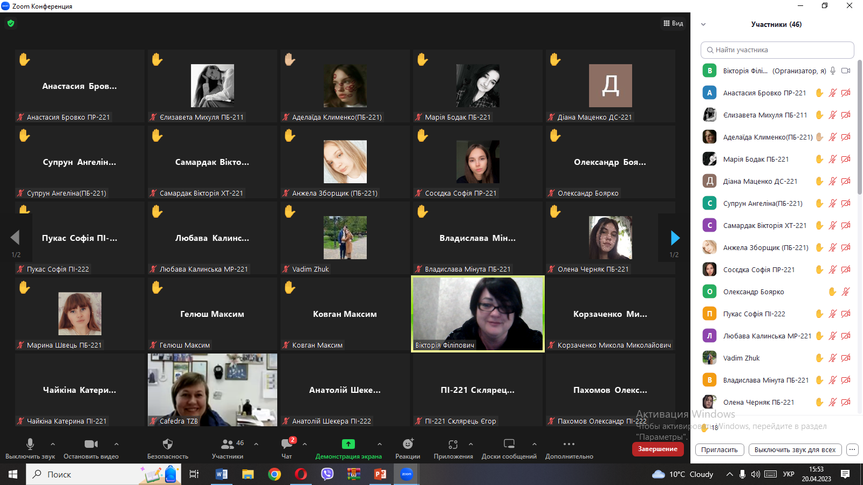Click the green encryption shield icon
The height and width of the screenshot is (485, 863).
click(11, 23)
